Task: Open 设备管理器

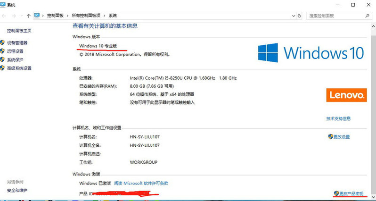Action: point(17,43)
